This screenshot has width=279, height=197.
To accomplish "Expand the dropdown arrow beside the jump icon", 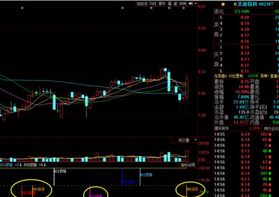I will coord(195,3).
